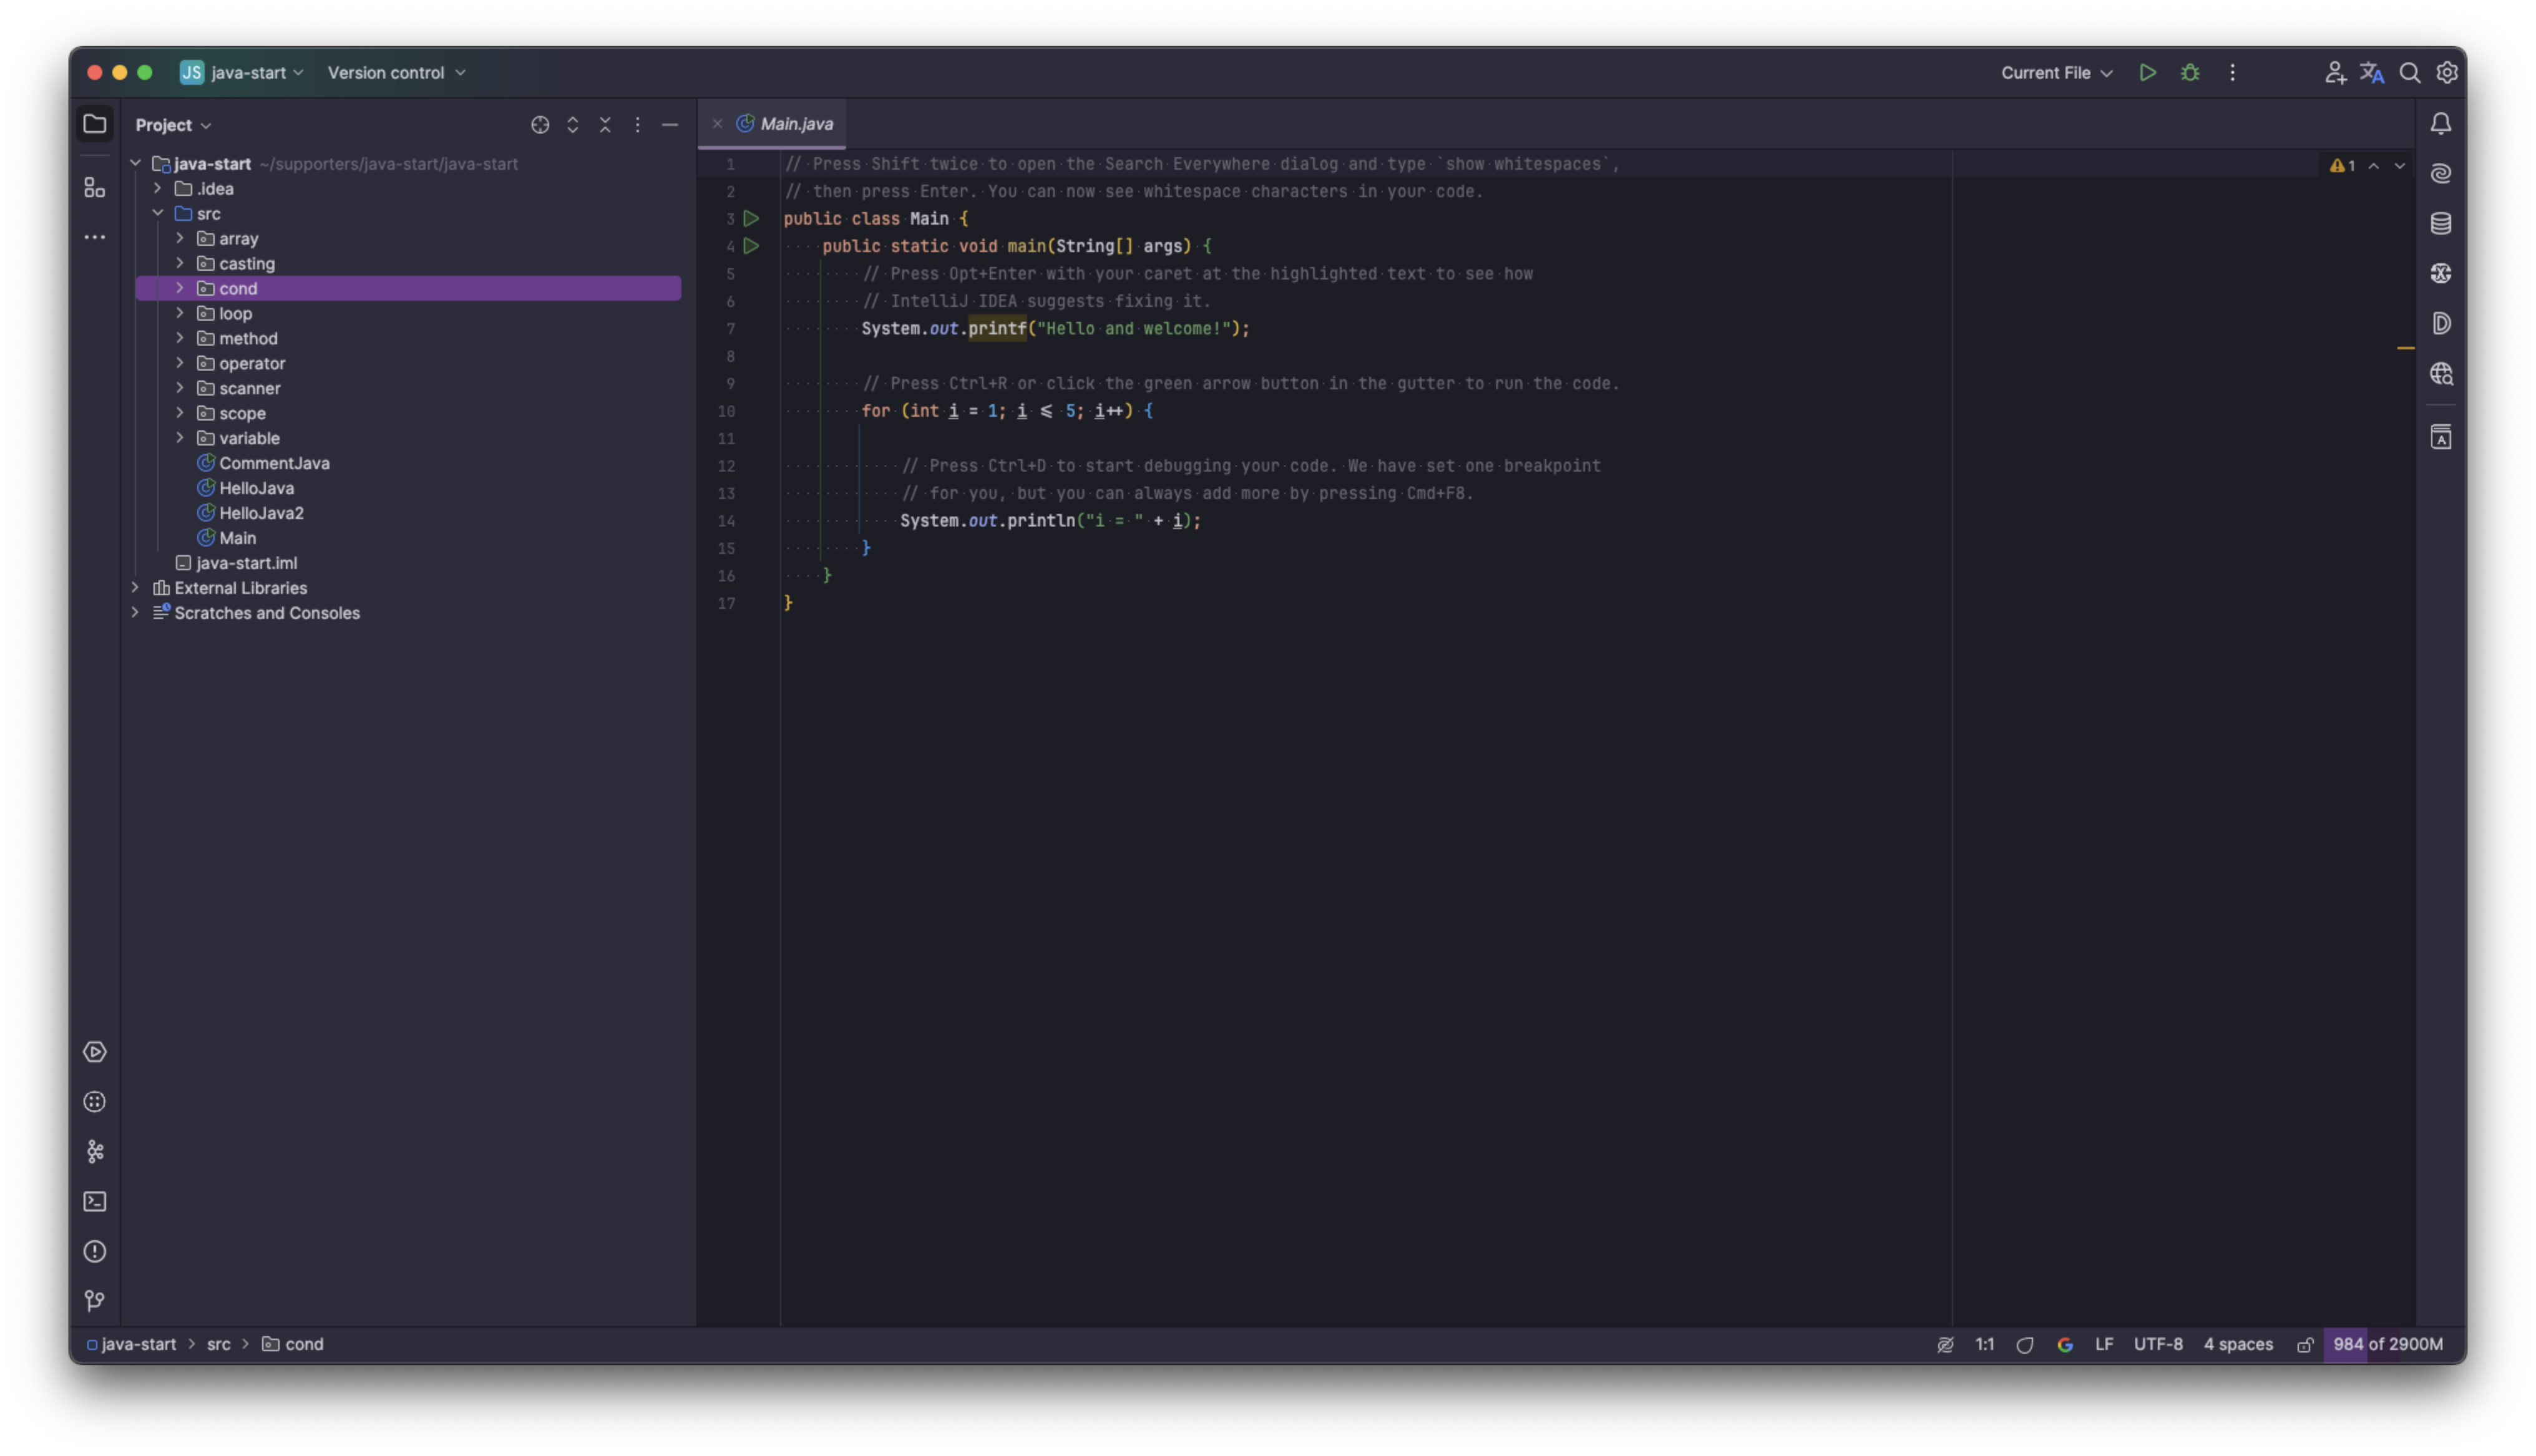Change 4 spaces indent setting

(2238, 1344)
